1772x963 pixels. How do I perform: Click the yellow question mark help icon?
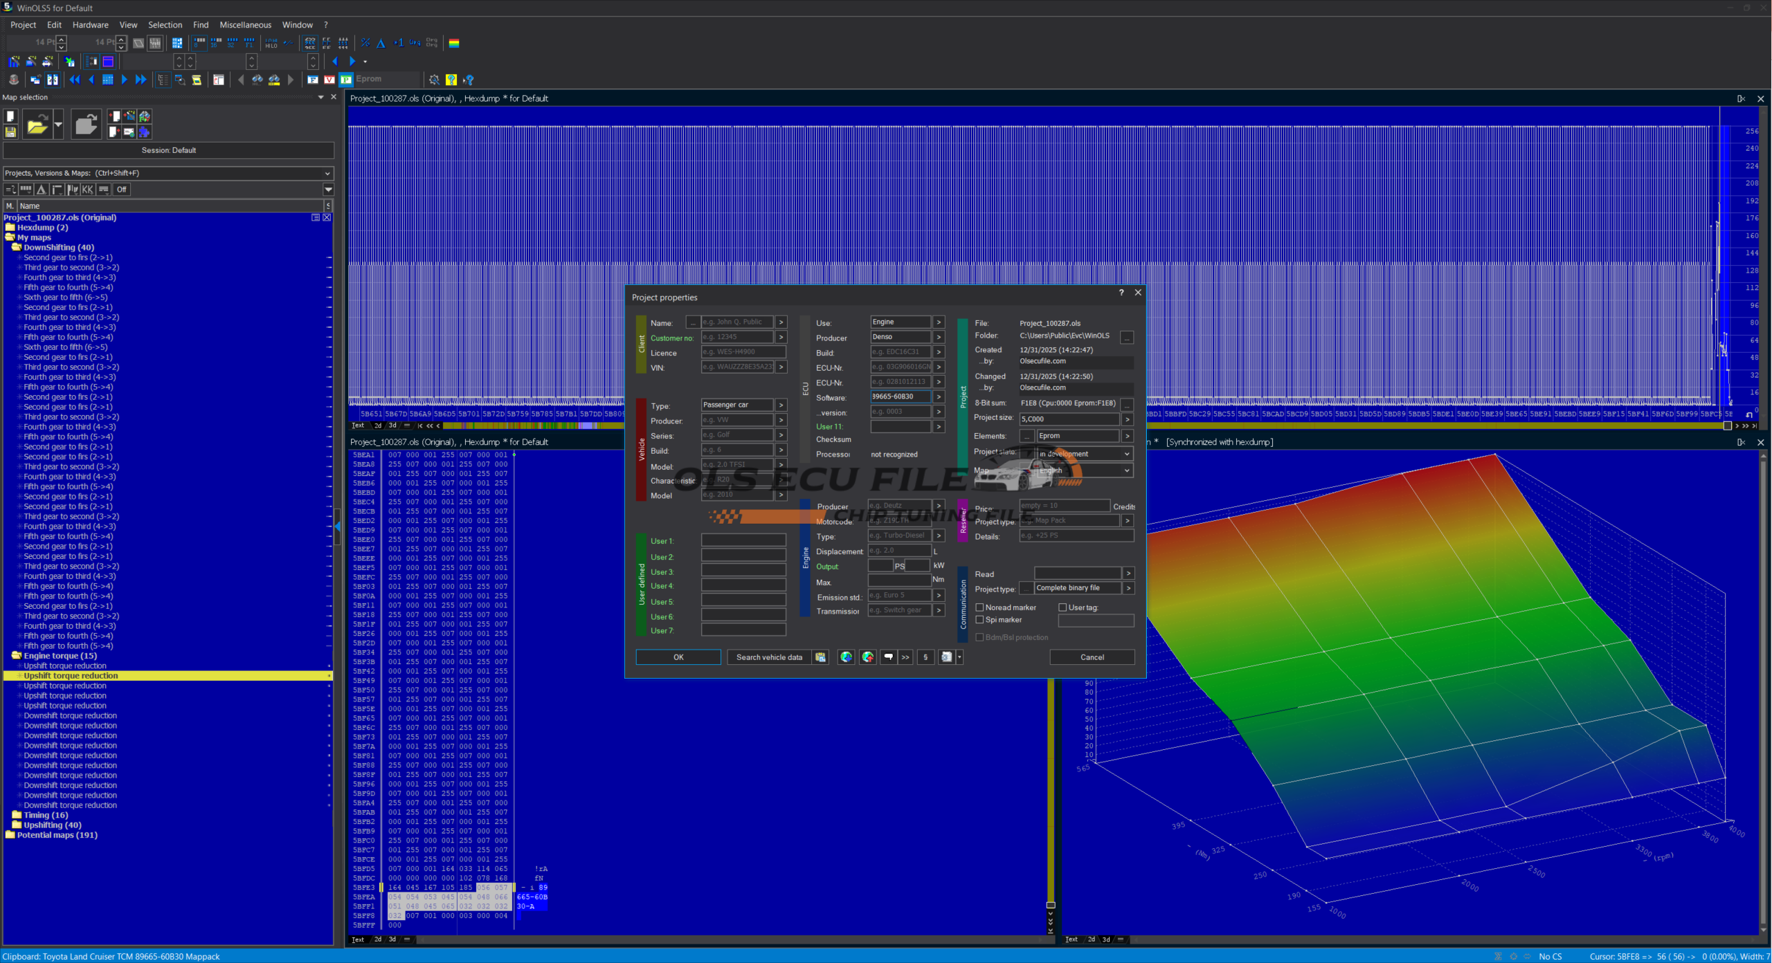[x=451, y=80]
